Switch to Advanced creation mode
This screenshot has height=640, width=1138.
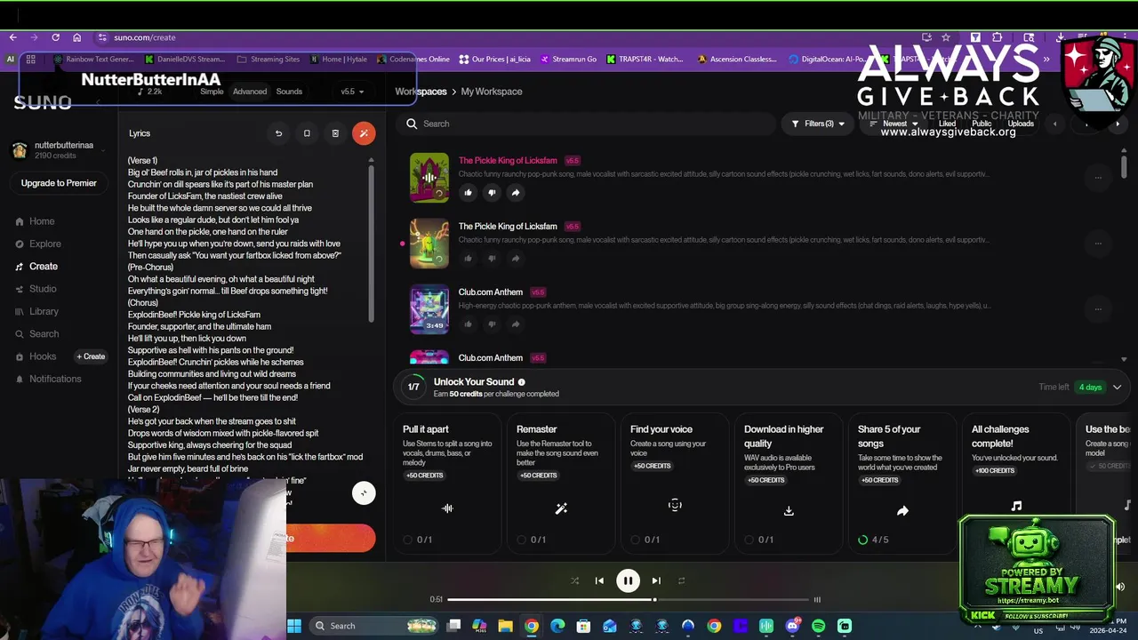[x=250, y=92]
